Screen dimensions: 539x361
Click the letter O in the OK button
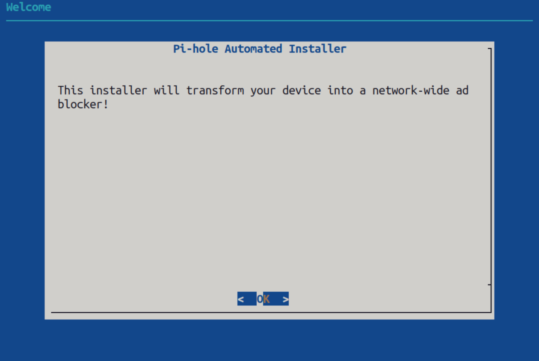[260, 299]
